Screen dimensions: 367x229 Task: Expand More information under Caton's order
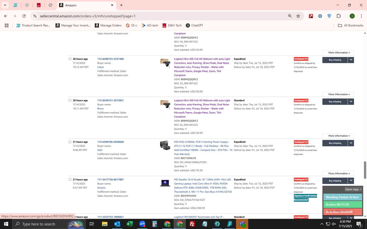[338, 94]
